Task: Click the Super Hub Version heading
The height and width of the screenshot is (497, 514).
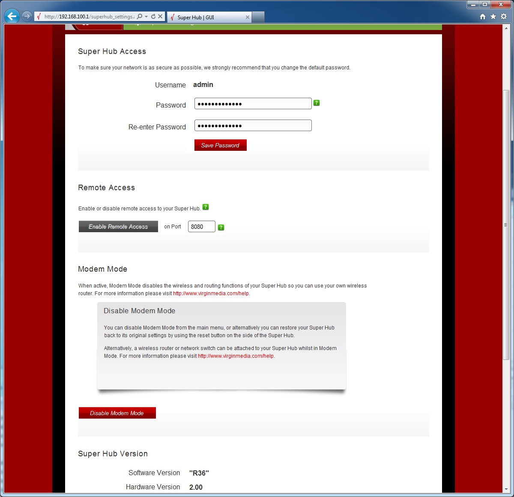Action: 113,454
